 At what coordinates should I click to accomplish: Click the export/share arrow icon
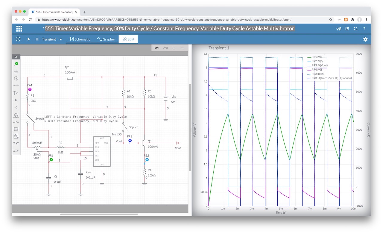point(347,29)
